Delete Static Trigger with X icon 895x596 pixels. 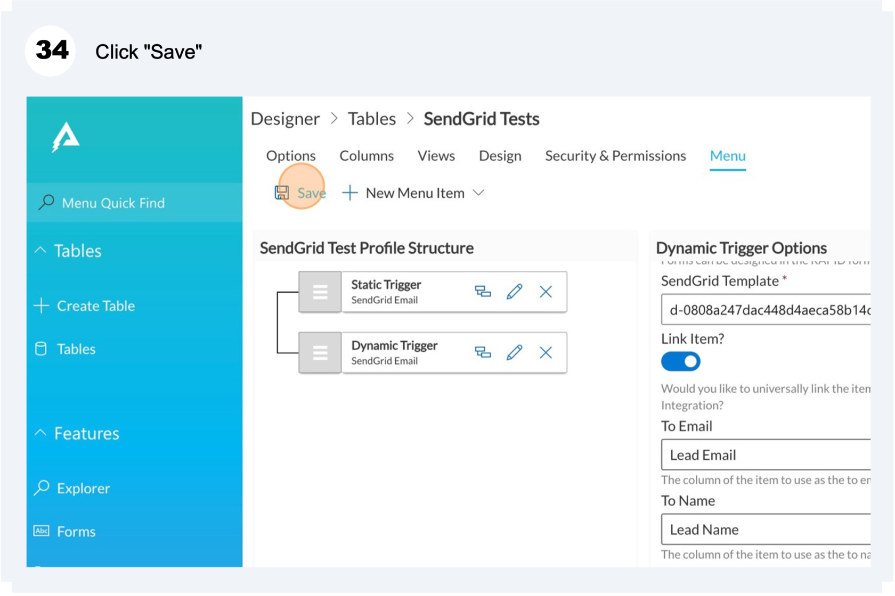click(546, 292)
